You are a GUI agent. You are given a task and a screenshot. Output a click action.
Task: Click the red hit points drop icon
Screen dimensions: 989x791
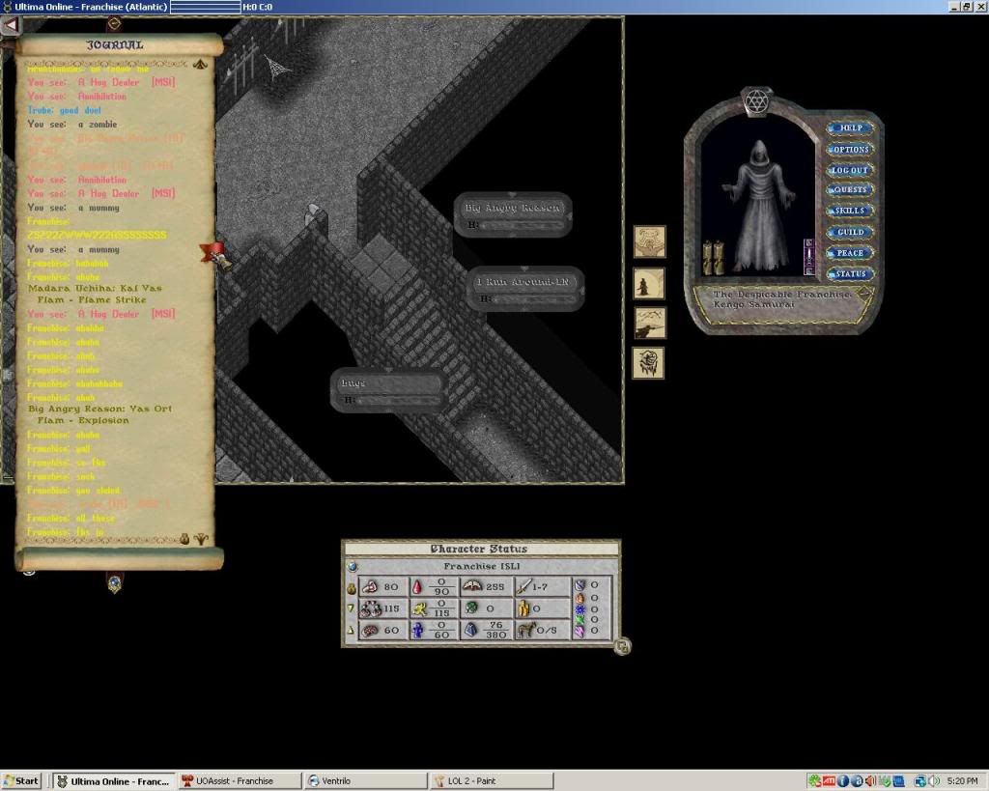pyautogui.click(x=417, y=587)
